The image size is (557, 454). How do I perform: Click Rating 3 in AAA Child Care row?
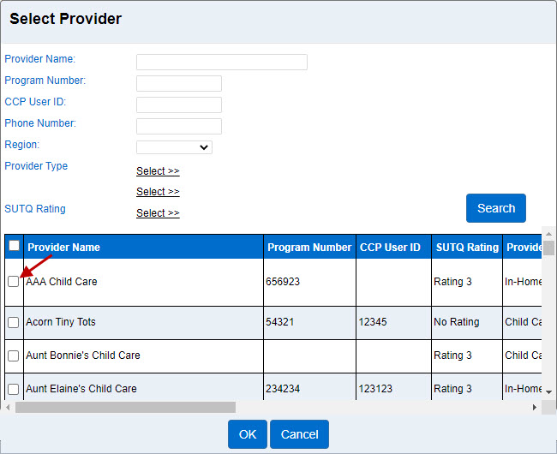coord(452,282)
